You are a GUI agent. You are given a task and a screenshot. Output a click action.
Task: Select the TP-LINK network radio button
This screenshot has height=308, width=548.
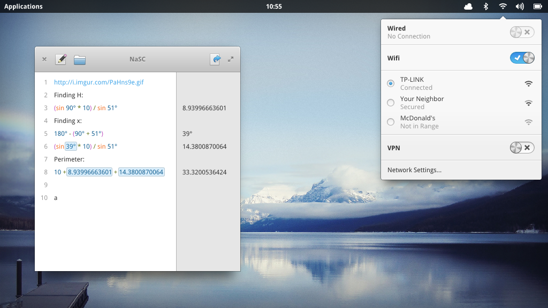pos(391,83)
